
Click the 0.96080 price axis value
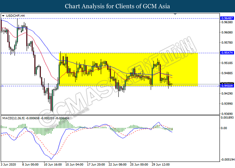pos(227,32)
